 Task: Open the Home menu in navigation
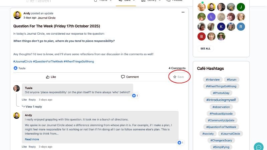click(103, 1)
